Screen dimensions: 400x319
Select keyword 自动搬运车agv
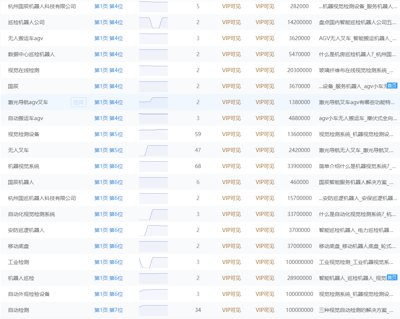(25, 118)
